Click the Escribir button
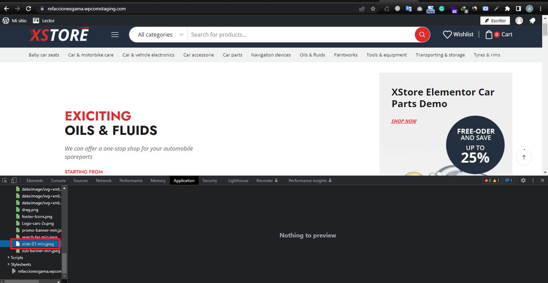Viewport: 548px width, 283px height. coord(495,20)
